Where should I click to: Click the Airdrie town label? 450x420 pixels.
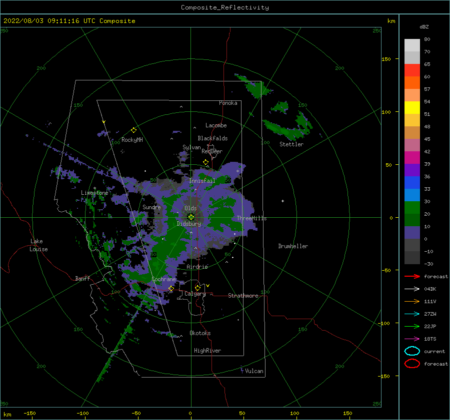pyautogui.click(x=197, y=267)
